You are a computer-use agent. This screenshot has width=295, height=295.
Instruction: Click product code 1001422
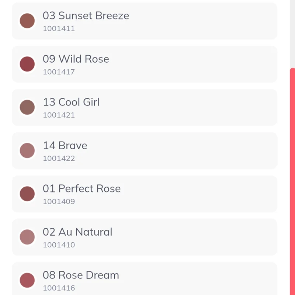click(x=59, y=159)
